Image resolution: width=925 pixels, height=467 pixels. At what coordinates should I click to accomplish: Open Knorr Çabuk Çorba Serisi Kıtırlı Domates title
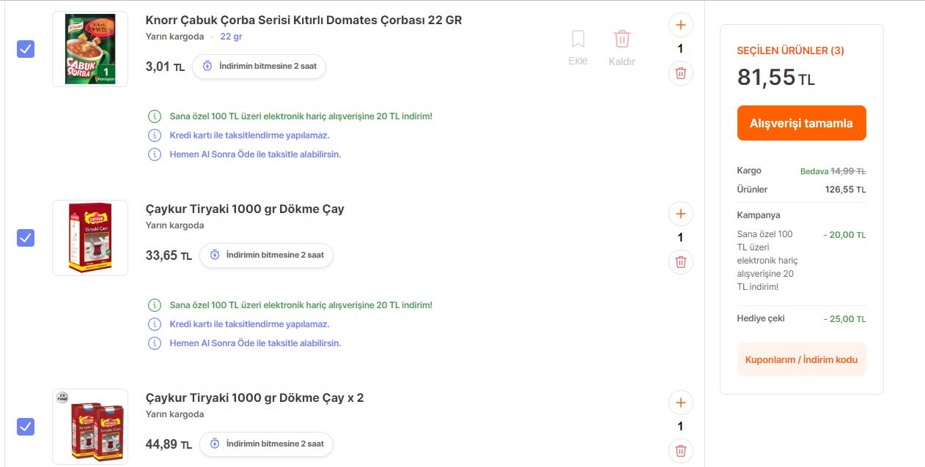(x=303, y=20)
